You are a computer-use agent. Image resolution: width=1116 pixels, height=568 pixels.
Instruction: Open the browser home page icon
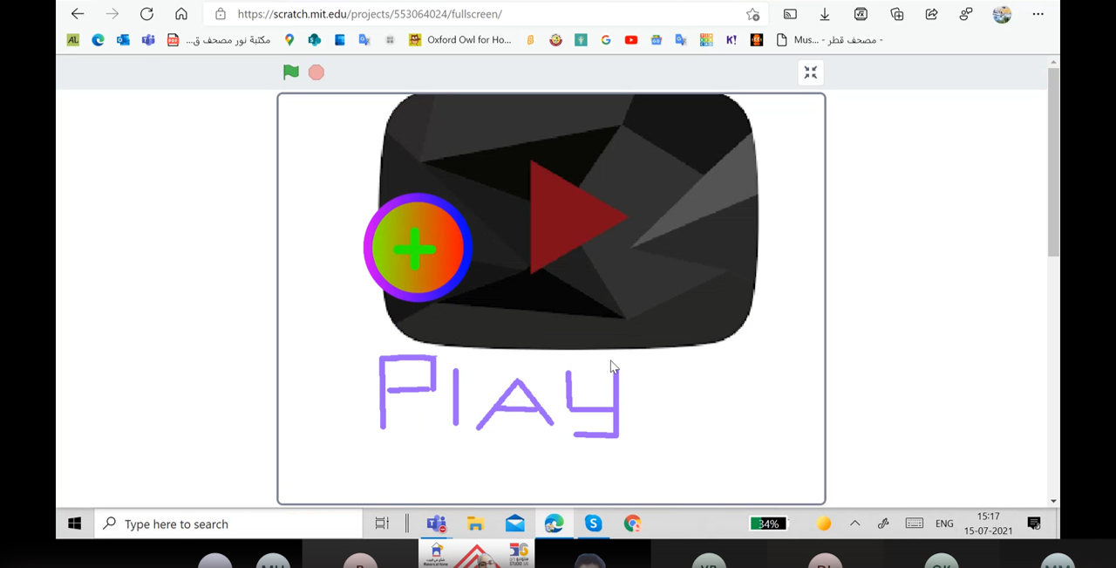[x=181, y=14]
